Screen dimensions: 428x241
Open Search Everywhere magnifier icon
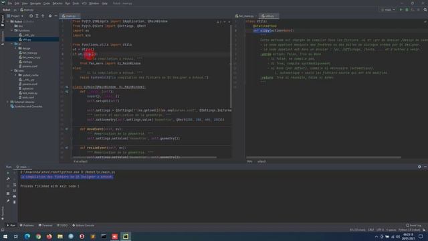coord(425,9)
